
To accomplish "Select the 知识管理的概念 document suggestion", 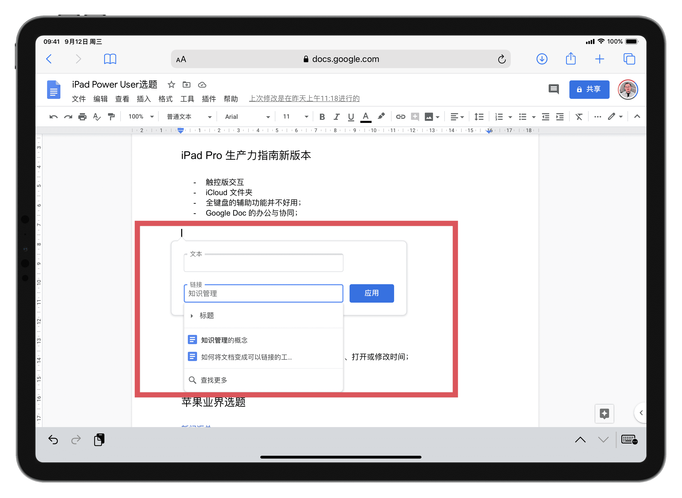I will pyautogui.click(x=263, y=340).
